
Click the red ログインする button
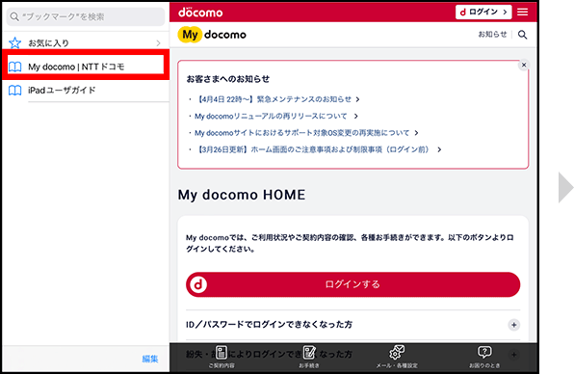pos(352,284)
